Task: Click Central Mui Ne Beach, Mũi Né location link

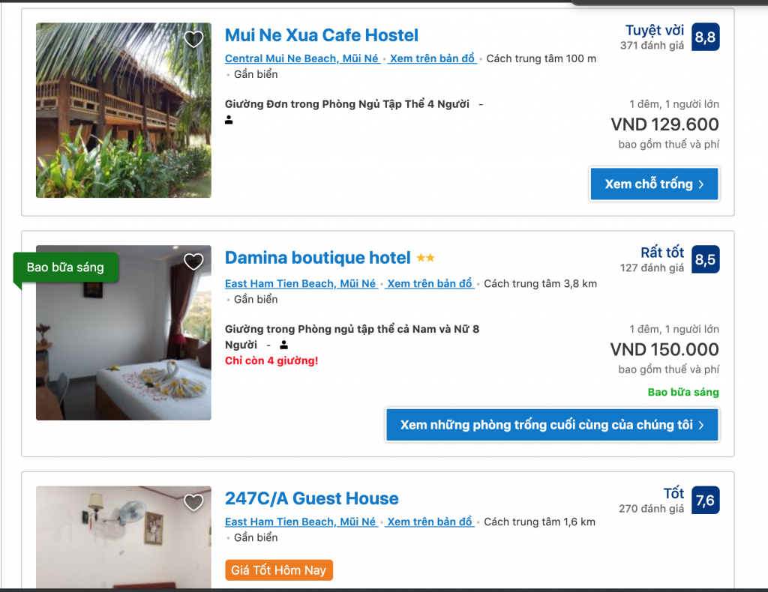Action: click(301, 58)
